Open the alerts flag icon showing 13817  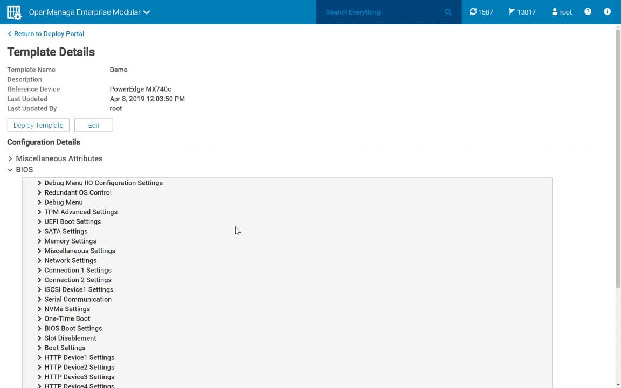click(x=522, y=12)
